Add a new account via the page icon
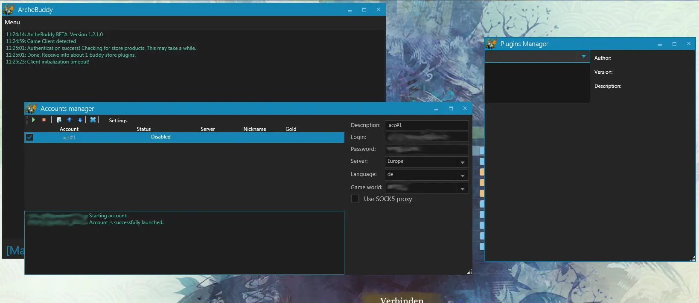This screenshot has width=699, height=303. 59,120
